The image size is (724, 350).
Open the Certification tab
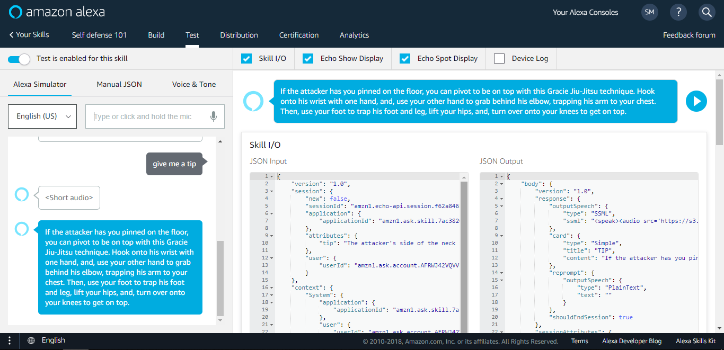tap(299, 35)
